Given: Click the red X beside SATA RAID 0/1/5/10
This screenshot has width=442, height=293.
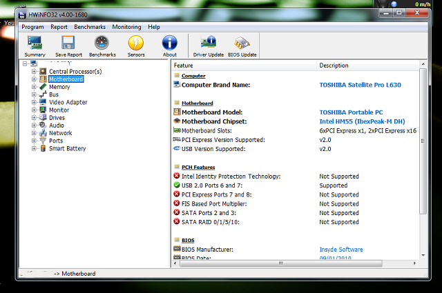Looking at the screenshot, I should pyautogui.click(x=177, y=221).
